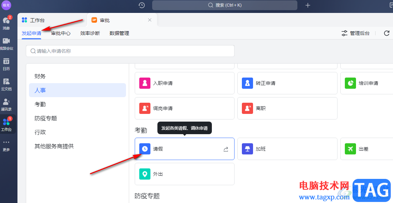393x203 pixels.
Task: Select 人事 category in the left list
Action: tap(77, 90)
